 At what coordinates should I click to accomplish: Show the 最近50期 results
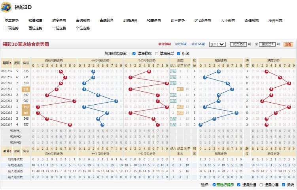click(x=165, y=44)
